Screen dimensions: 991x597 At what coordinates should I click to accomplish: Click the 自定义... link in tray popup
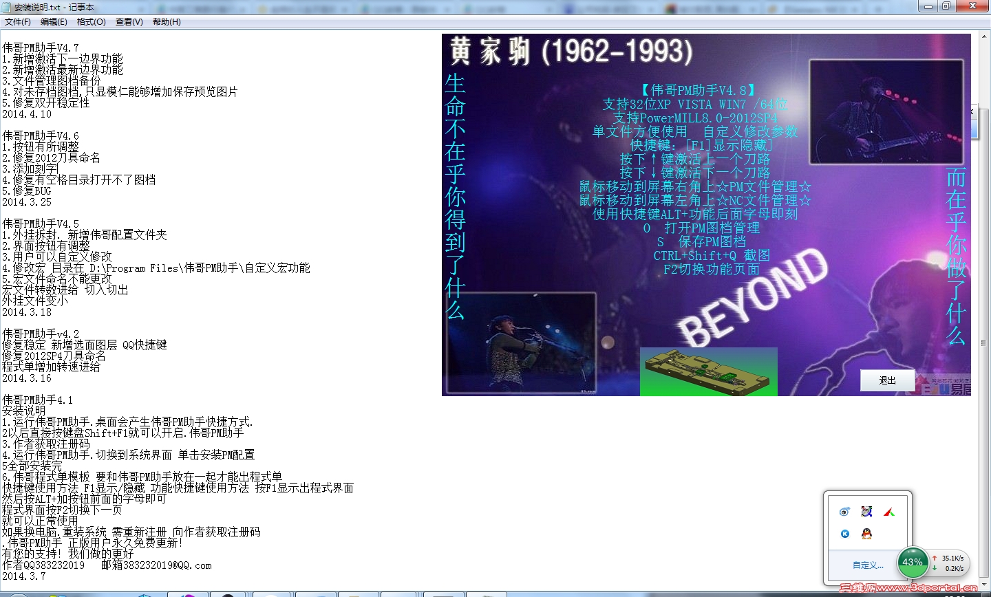(x=868, y=565)
